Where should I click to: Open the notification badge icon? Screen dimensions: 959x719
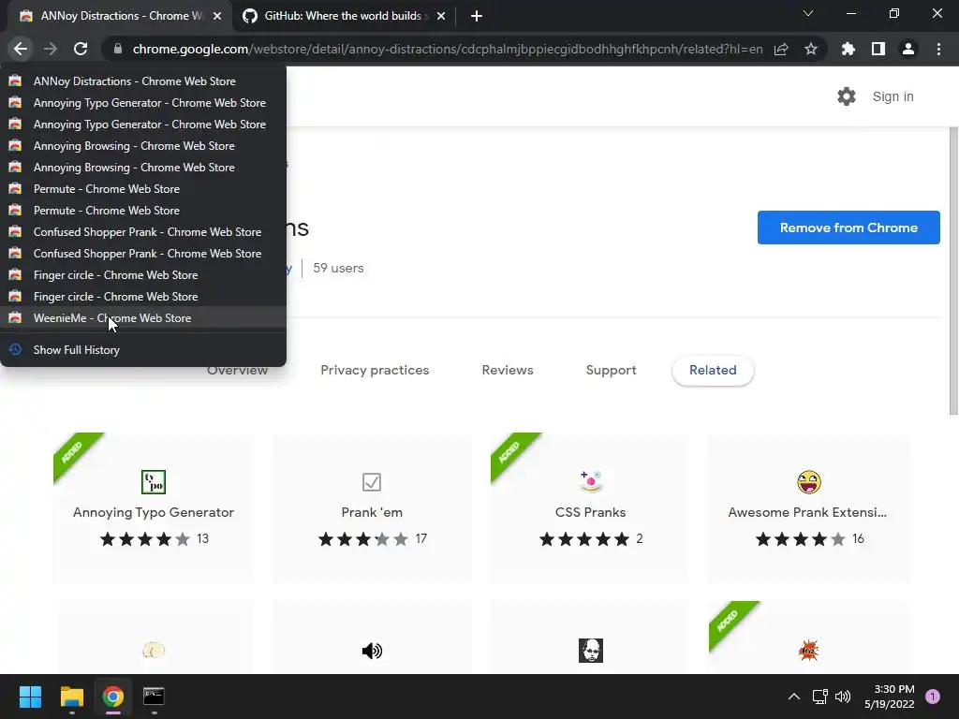(x=933, y=697)
